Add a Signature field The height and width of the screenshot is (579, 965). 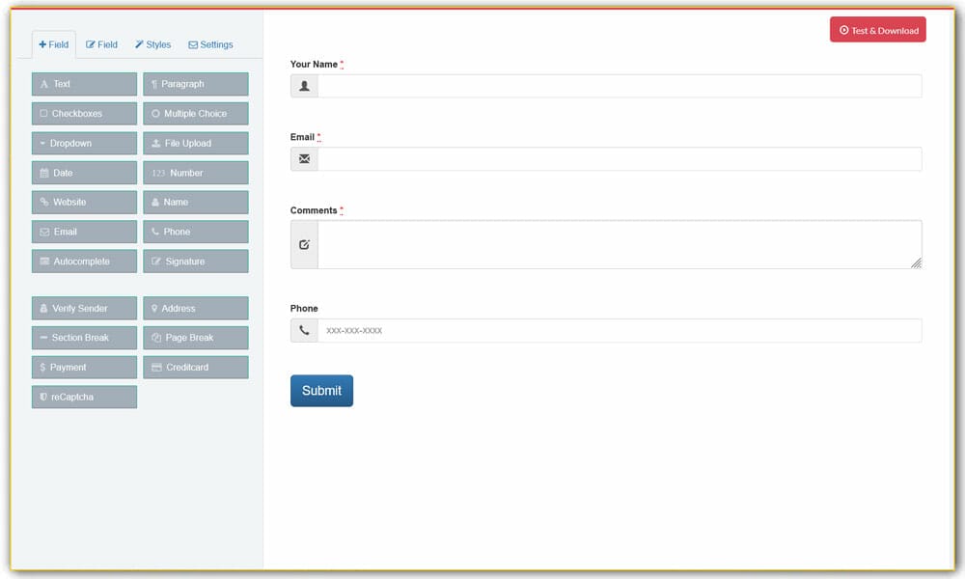tap(196, 262)
